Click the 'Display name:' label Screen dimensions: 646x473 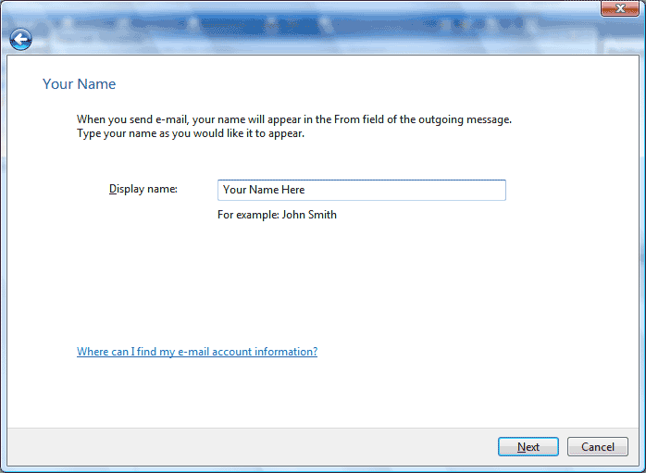[143, 189]
